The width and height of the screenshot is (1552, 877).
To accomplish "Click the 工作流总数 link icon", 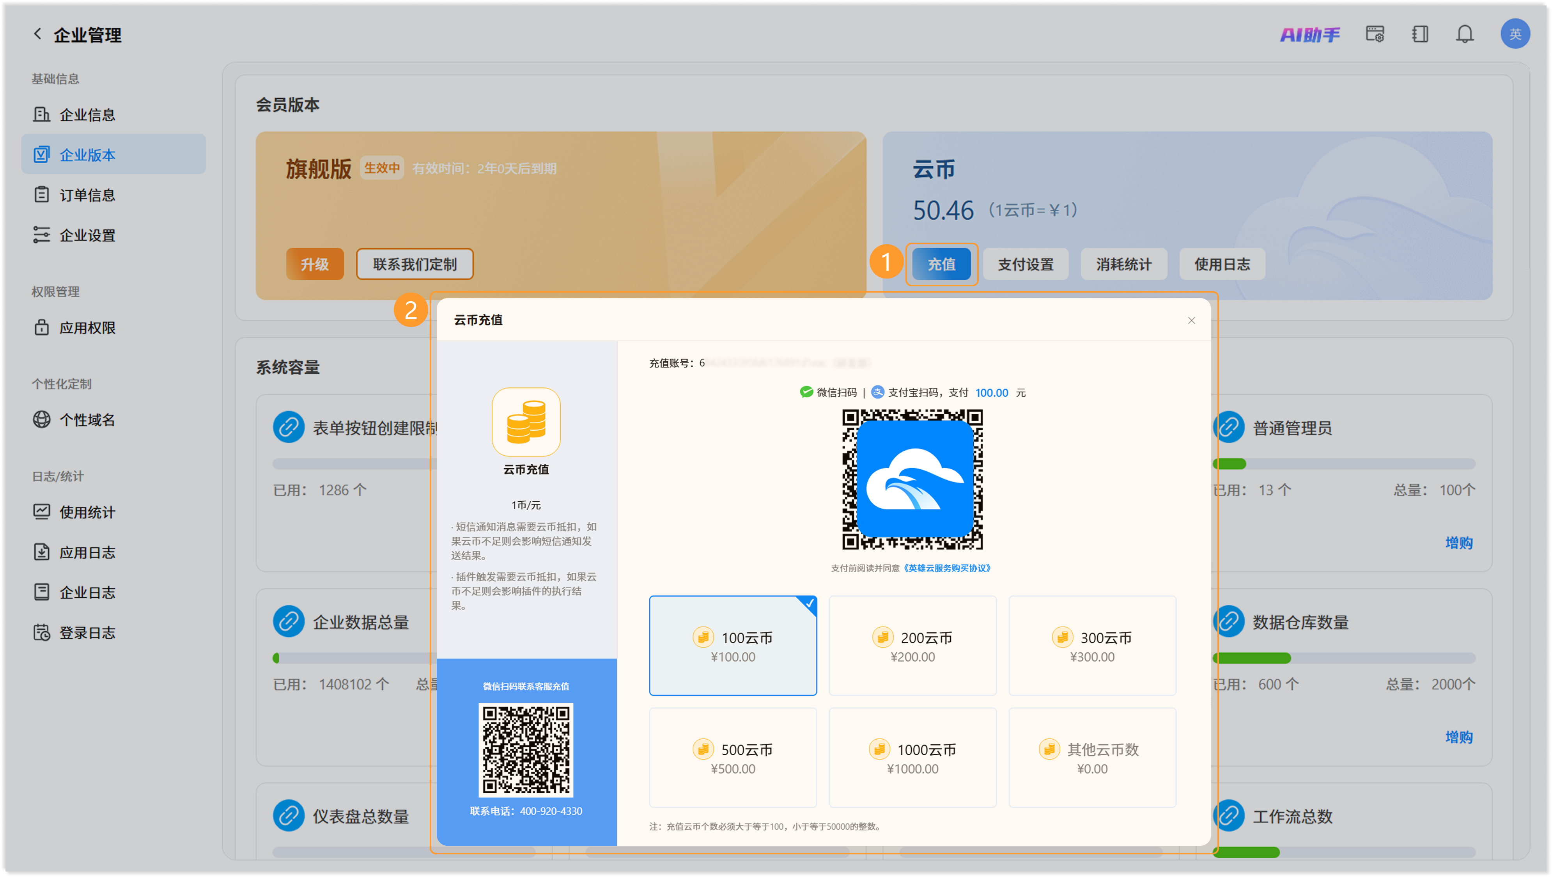I will (1229, 815).
